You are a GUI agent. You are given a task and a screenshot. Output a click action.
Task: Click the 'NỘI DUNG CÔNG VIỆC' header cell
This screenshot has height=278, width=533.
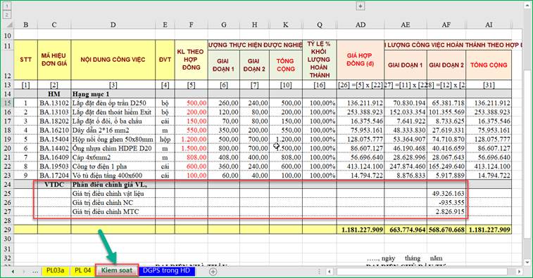click(x=113, y=60)
